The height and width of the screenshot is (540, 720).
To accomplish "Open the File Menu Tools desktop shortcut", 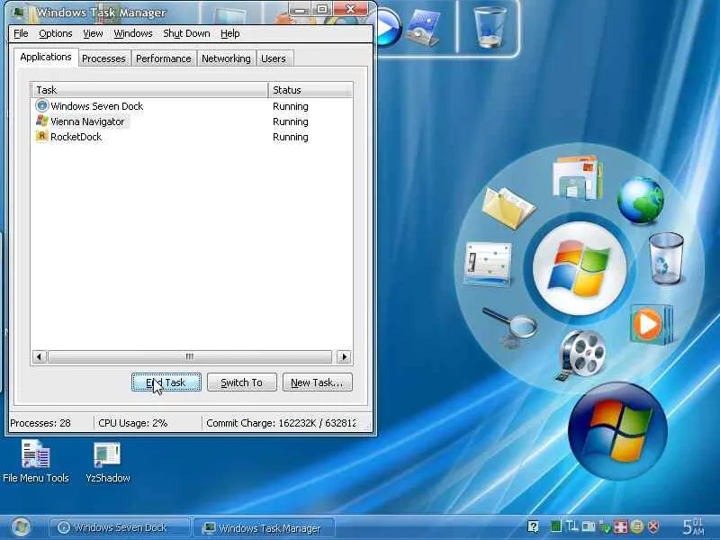I will [x=36, y=462].
